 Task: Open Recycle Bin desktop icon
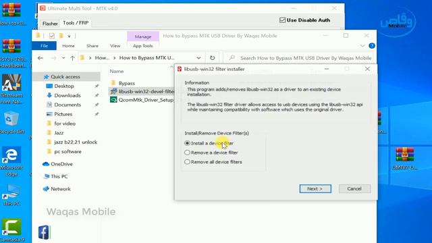(11, 123)
